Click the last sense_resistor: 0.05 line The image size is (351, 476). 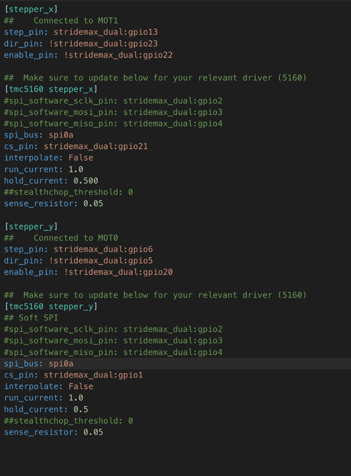[54, 432]
